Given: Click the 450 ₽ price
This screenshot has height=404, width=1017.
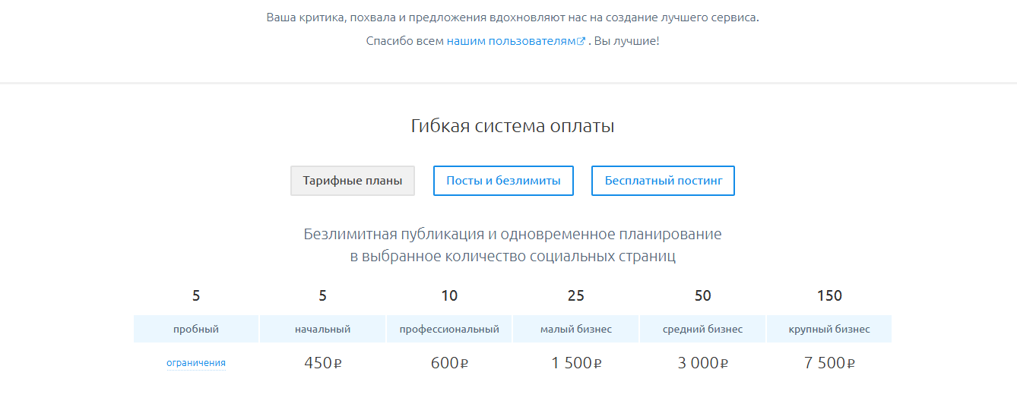Looking at the screenshot, I should 323,363.
